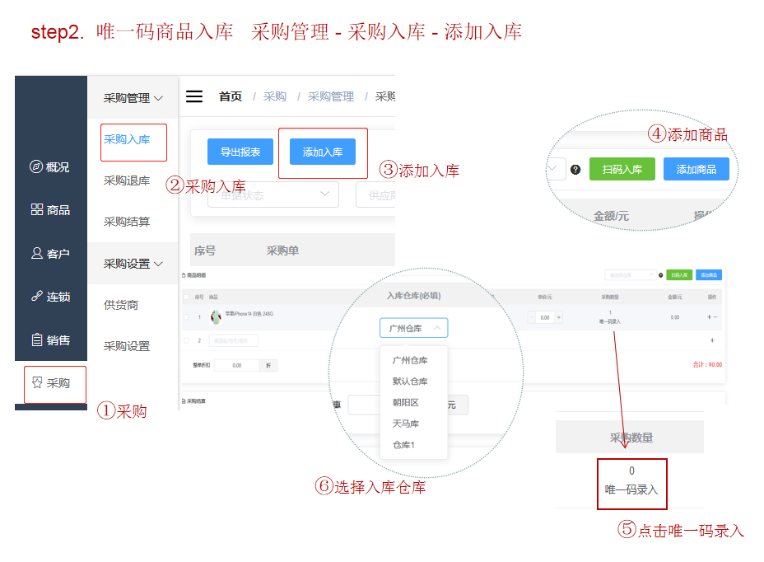The width and height of the screenshot is (764, 562).
Task: Toggle the hamburger menu icon beside 首页
Action: [194, 96]
